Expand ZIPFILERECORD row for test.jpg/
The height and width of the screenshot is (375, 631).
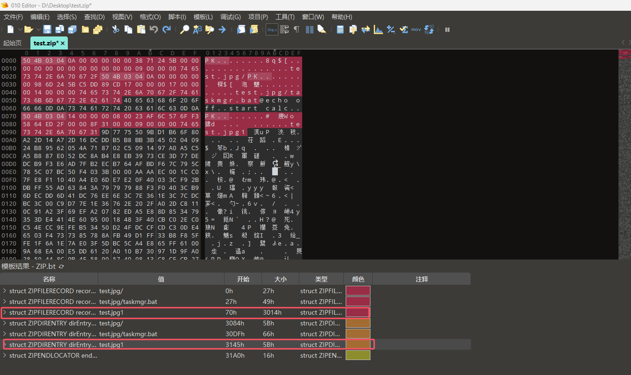coord(5,291)
